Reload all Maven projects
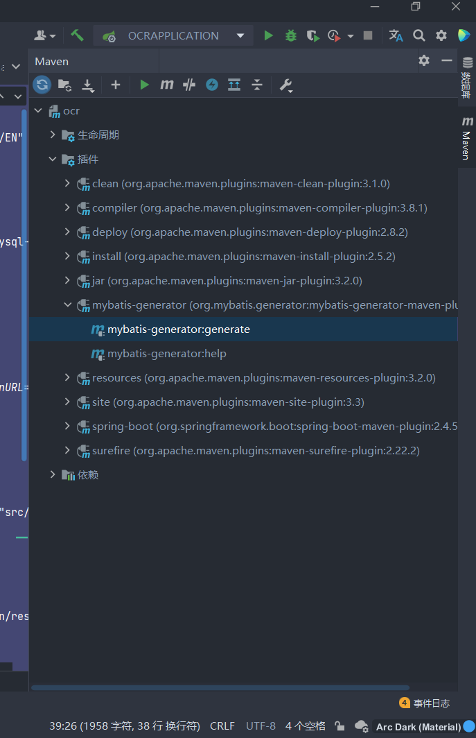This screenshot has height=738, width=476. pos(42,85)
